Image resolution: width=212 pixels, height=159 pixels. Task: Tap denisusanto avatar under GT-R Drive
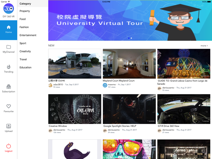[160, 131]
